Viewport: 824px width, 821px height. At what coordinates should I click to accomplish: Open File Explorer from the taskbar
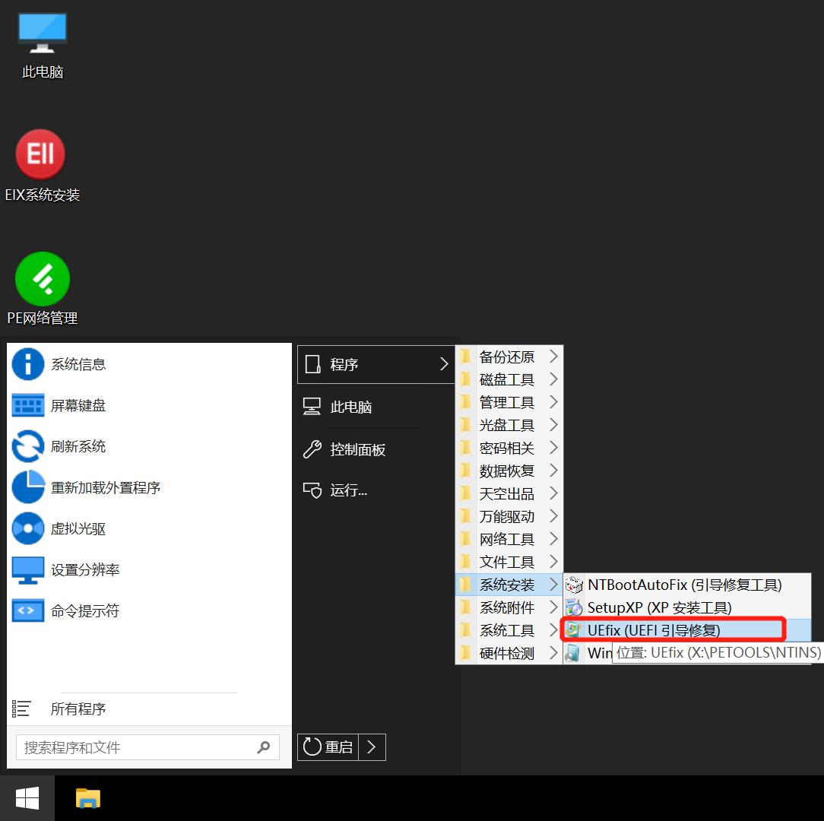[x=88, y=798]
